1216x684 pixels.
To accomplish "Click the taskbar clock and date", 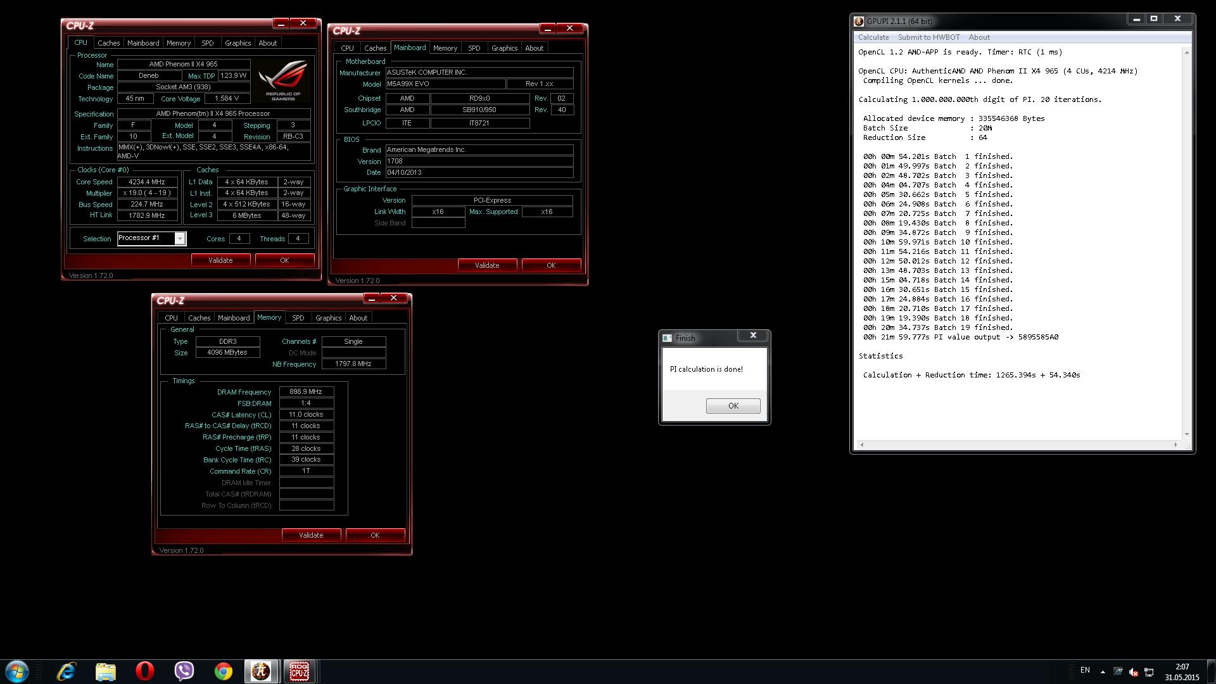I will pyautogui.click(x=1182, y=672).
